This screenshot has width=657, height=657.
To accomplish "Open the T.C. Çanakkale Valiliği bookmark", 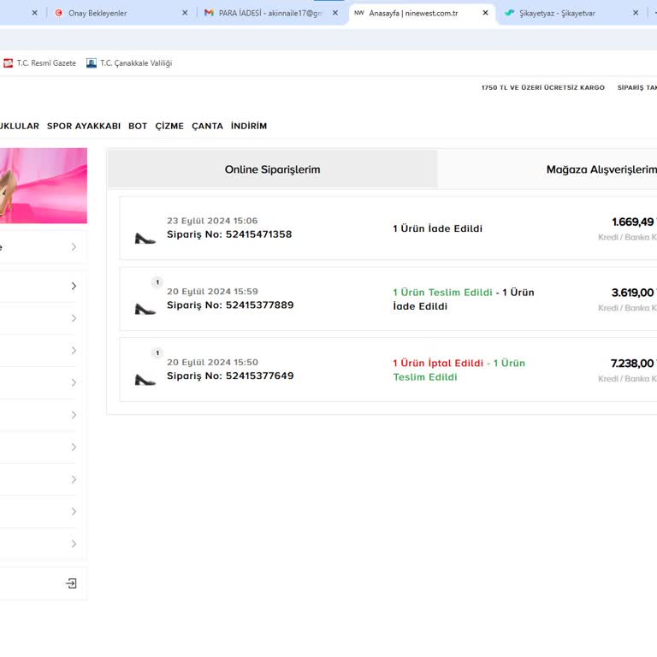I will [x=129, y=63].
